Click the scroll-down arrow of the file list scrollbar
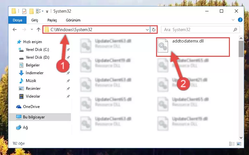The width and height of the screenshot is (249, 155). click(x=241, y=138)
